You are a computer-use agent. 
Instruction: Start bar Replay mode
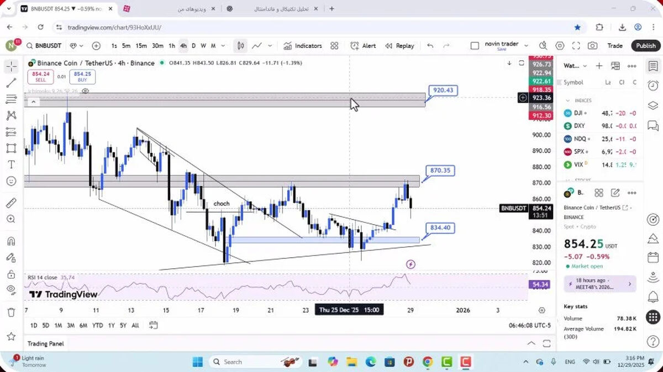399,46
